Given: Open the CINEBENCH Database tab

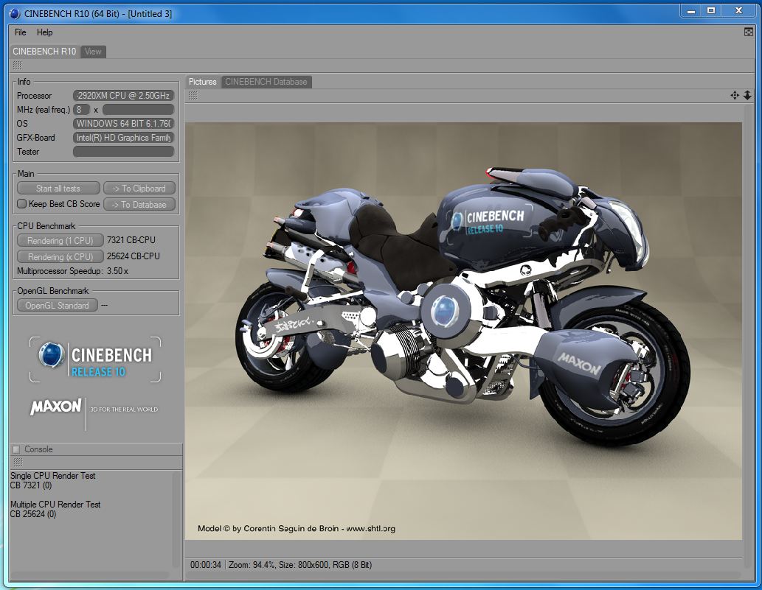Looking at the screenshot, I should (x=266, y=82).
